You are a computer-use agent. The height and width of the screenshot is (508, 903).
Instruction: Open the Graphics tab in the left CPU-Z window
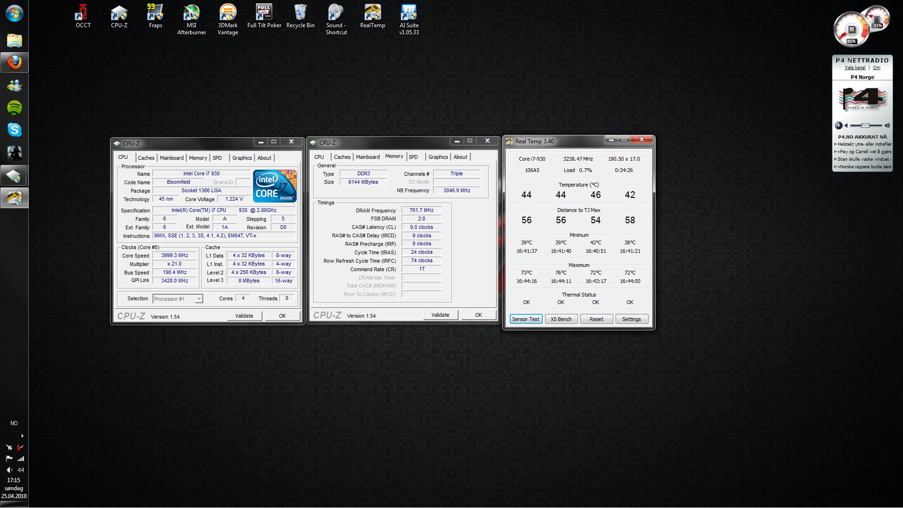click(x=242, y=158)
